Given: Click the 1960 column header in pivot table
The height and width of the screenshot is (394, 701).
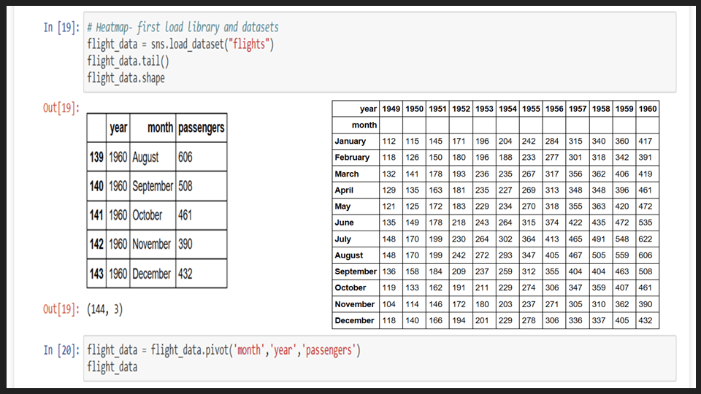Looking at the screenshot, I should 648,109.
